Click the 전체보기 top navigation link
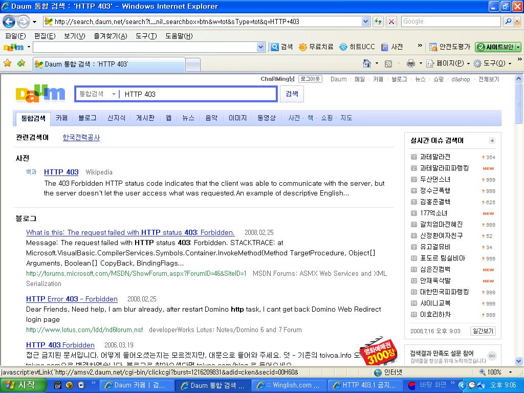 pyautogui.click(x=489, y=79)
